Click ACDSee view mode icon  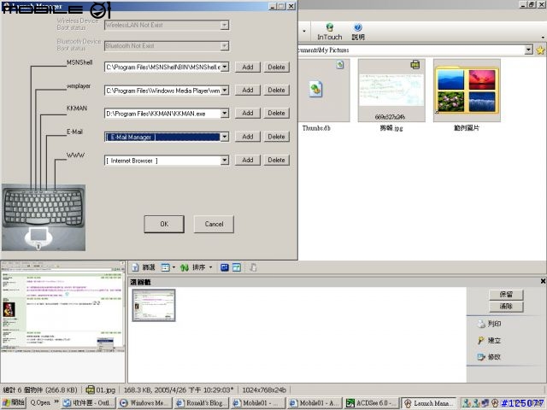(x=165, y=267)
